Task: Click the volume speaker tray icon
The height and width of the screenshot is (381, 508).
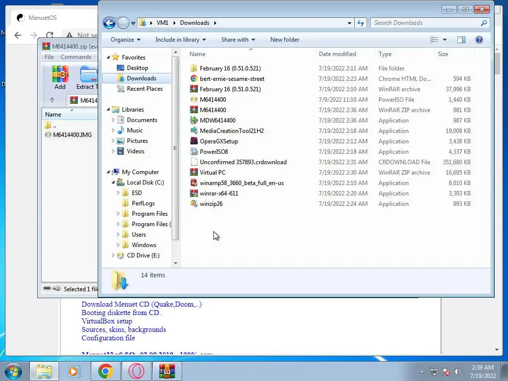Action: [457, 372]
